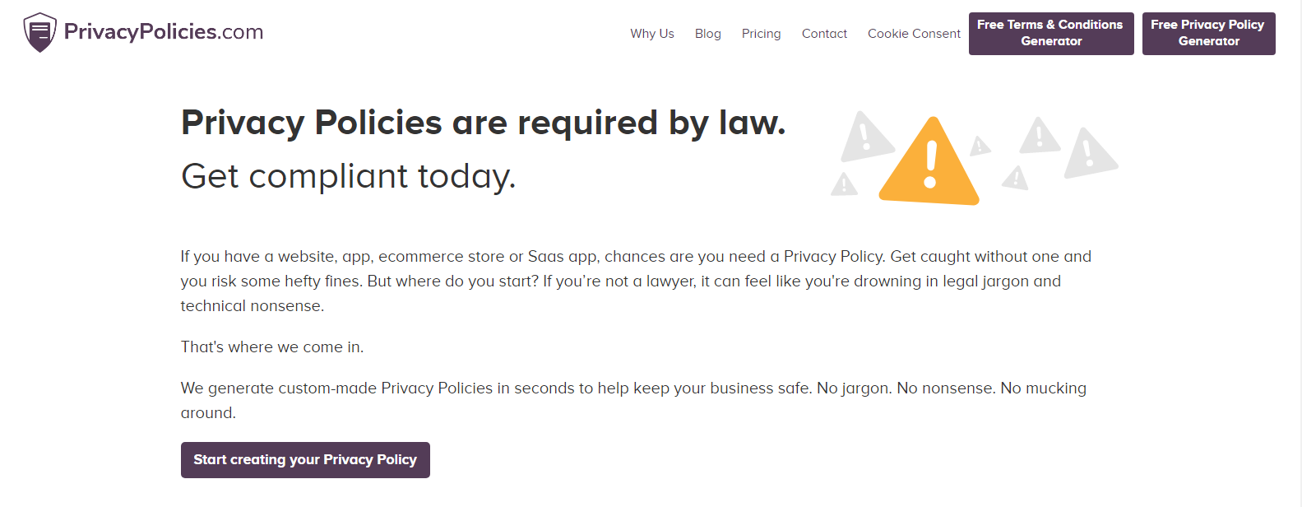The width and height of the screenshot is (1302, 507).
Task: Start creating your Privacy Policy
Action: pos(305,460)
